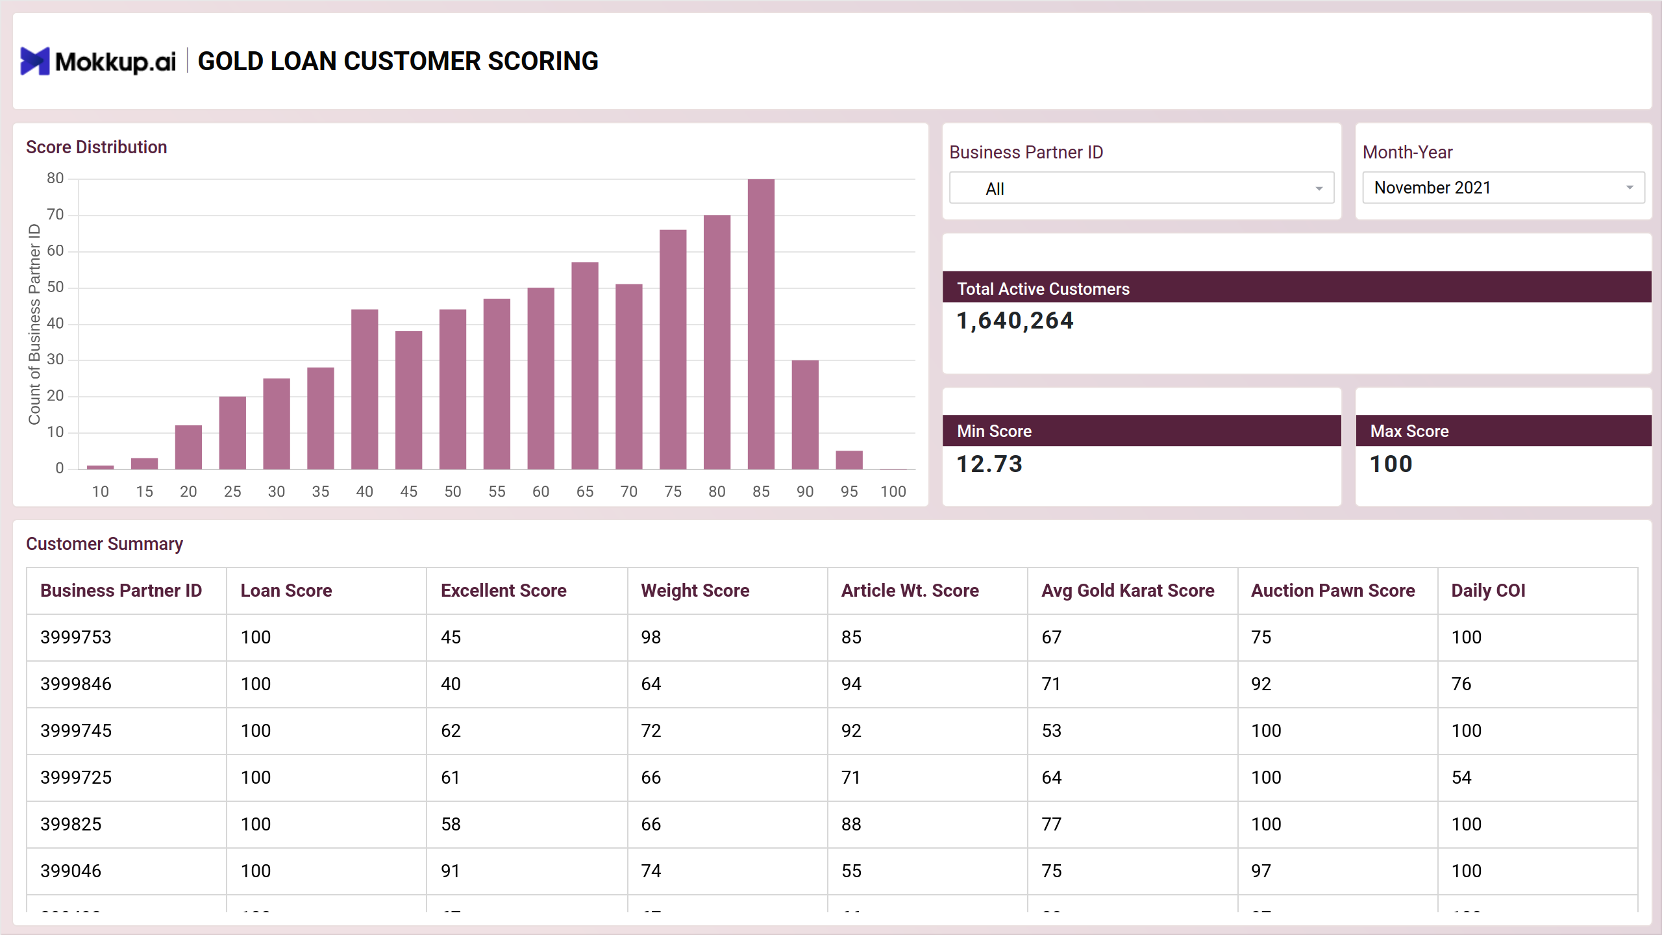
Task: Select the bar at score 45
Action: click(x=408, y=400)
